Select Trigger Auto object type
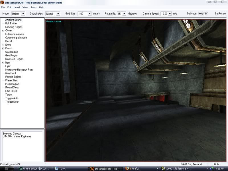This screenshot has height=171, width=228. click(12, 98)
